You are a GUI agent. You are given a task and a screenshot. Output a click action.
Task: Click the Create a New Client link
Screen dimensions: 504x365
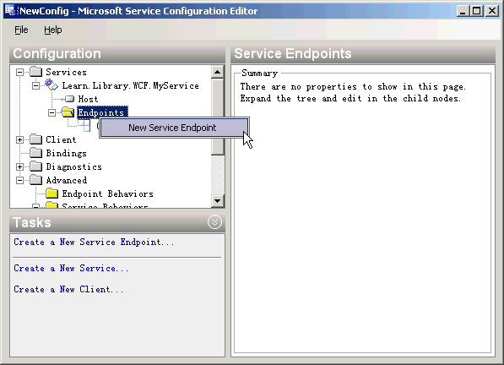(x=68, y=290)
